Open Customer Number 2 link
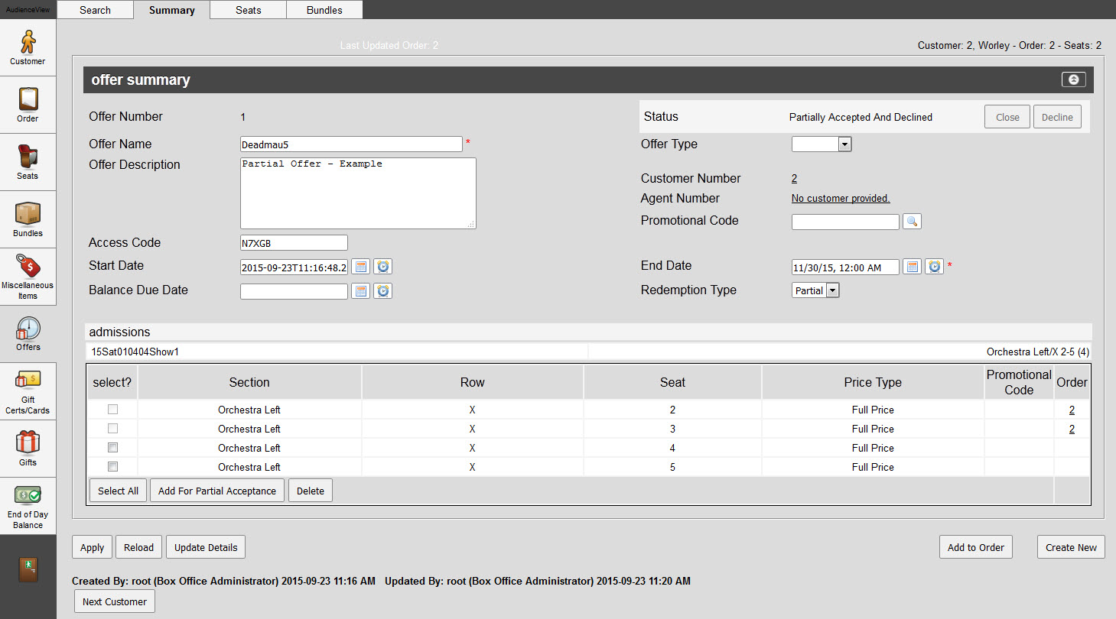This screenshot has width=1116, height=619. point(794,178)
